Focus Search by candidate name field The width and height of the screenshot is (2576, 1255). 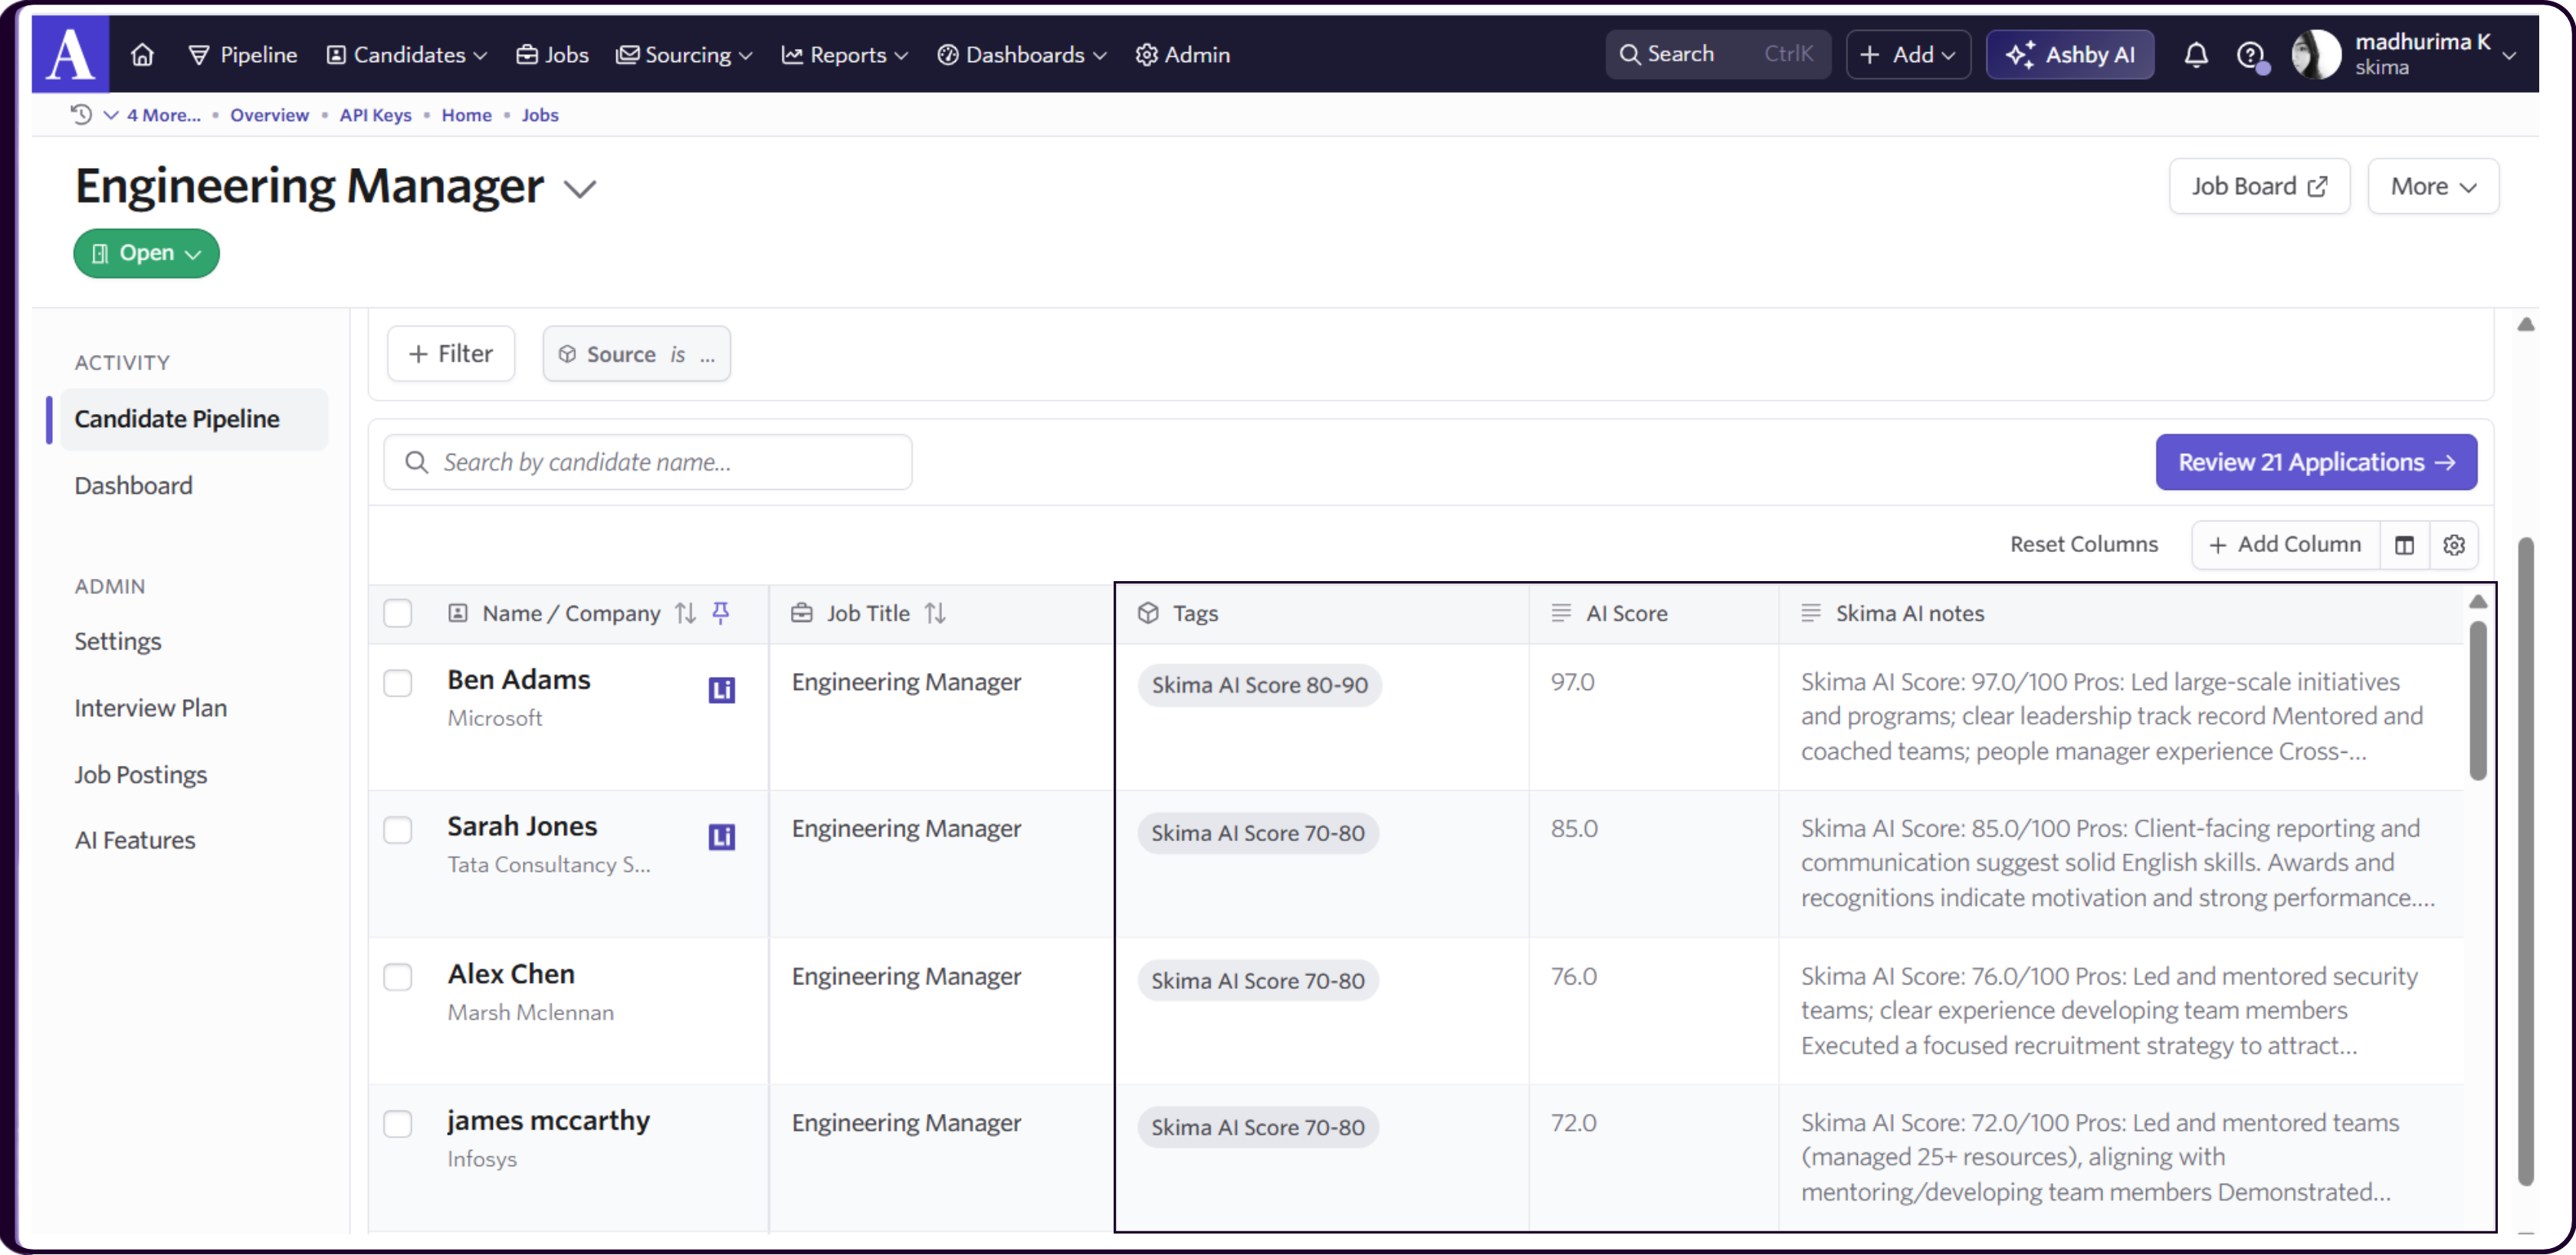click(x=647, y=462)
